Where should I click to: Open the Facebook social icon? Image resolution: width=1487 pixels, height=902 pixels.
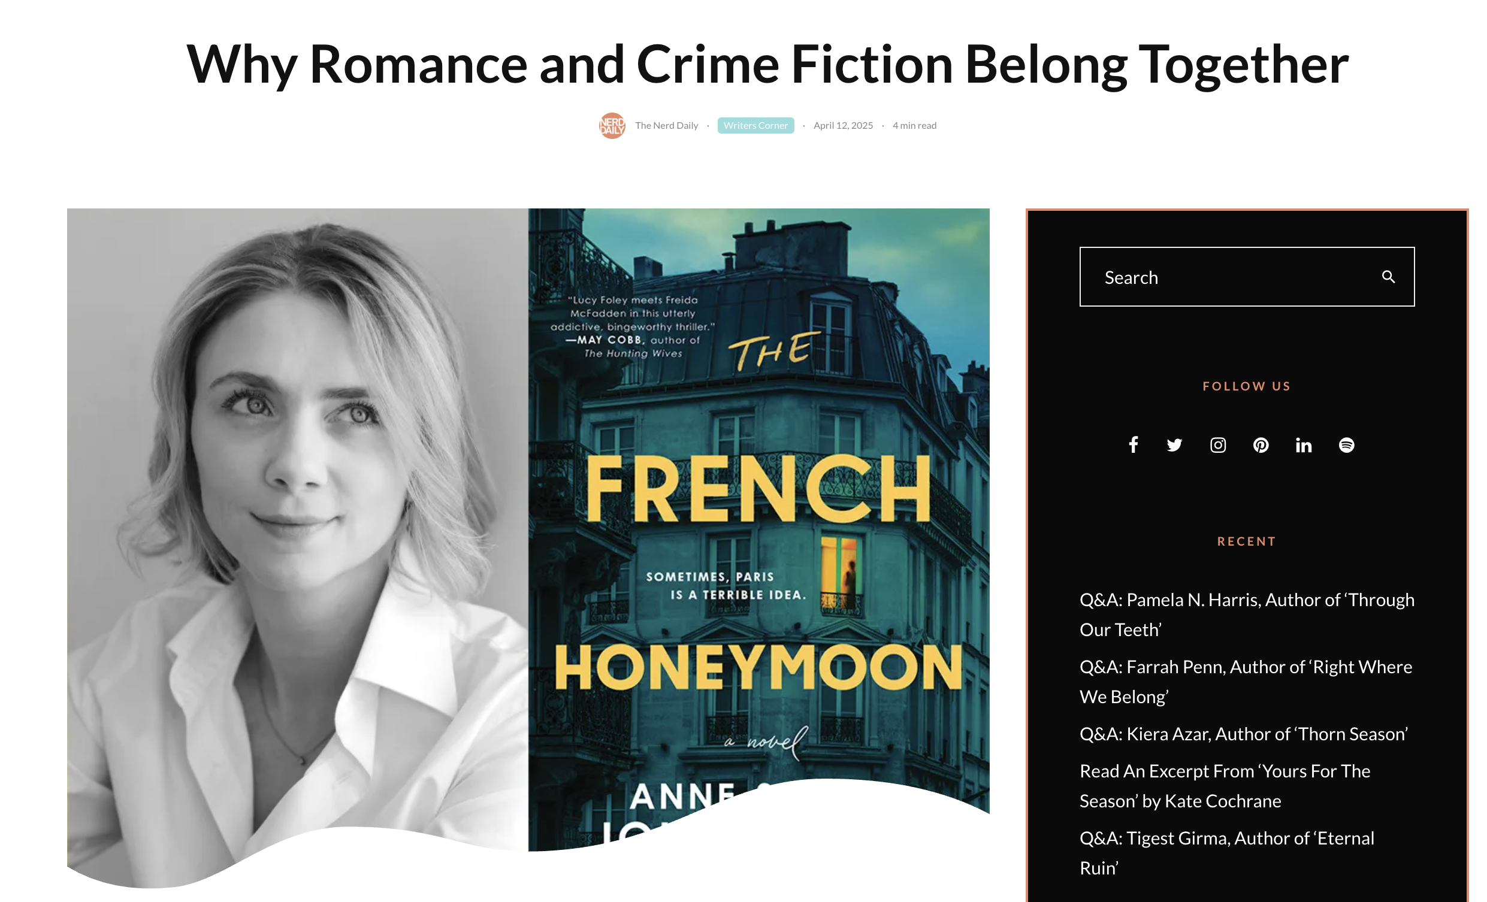(x=1133, y=445)
